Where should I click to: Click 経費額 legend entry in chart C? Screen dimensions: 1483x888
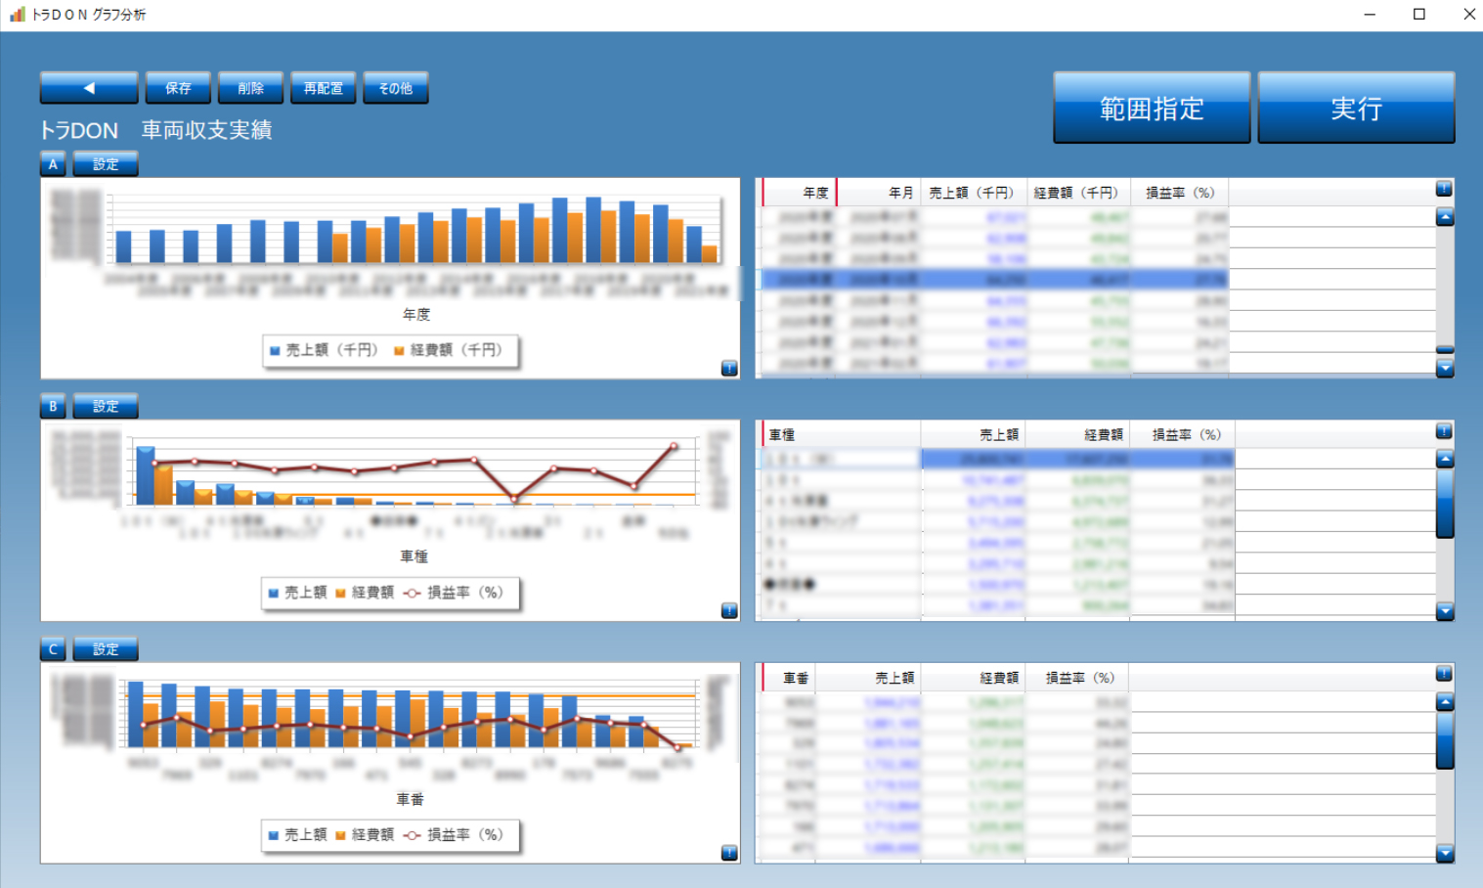(365, 835)
